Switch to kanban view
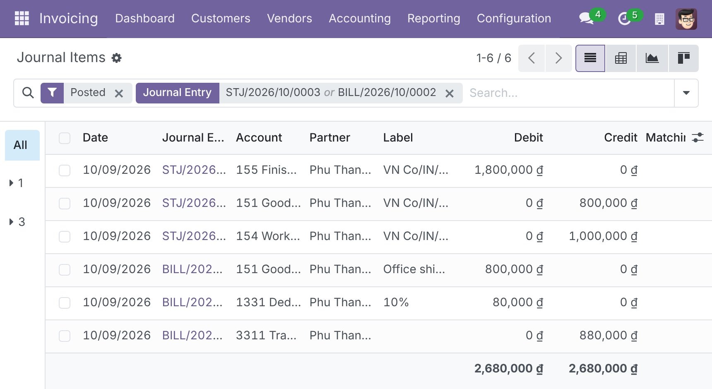This screenshot has width=712, height=389. coord(683,58)
